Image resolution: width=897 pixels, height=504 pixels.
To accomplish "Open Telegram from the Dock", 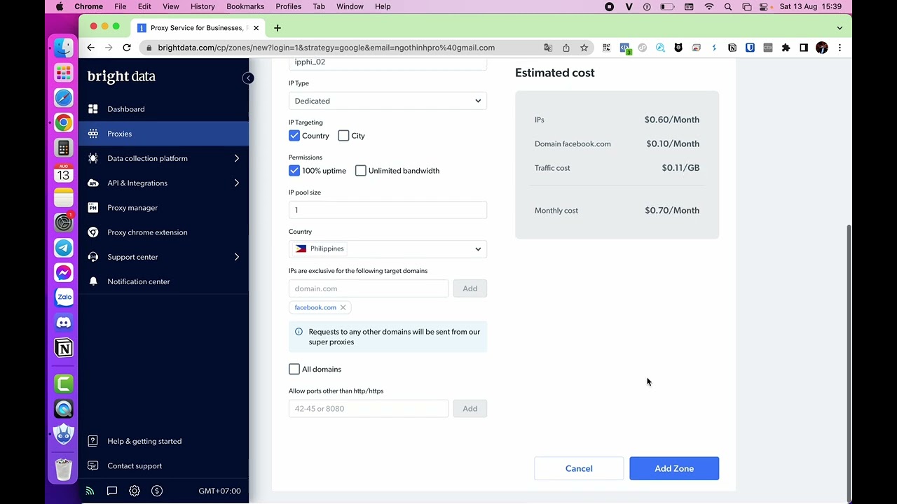I will point(64,248).
